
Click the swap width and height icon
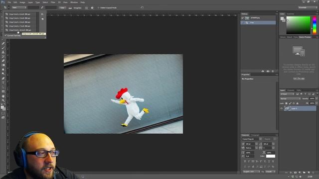point(42,7)
